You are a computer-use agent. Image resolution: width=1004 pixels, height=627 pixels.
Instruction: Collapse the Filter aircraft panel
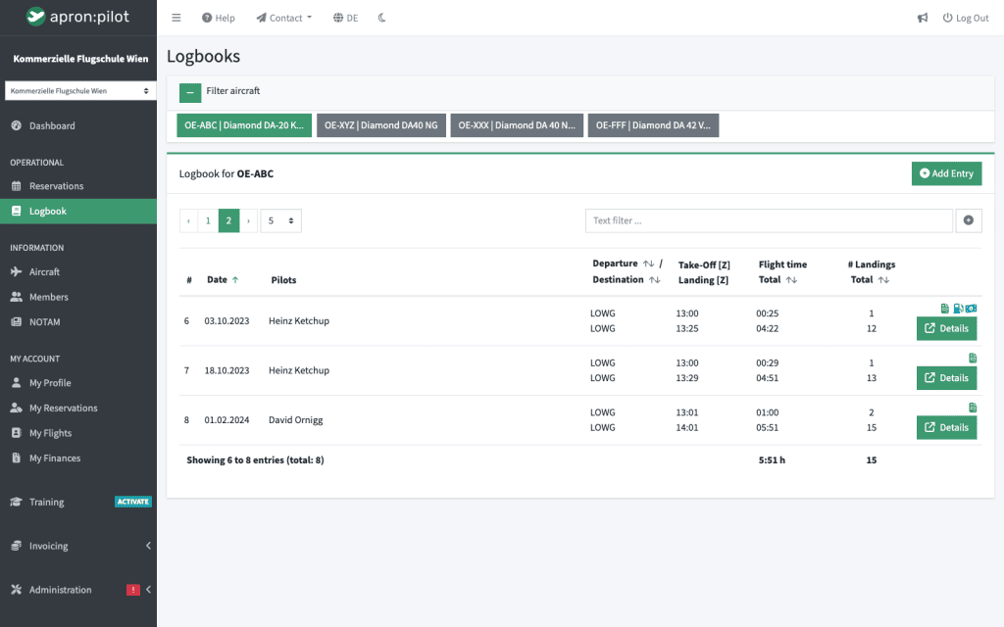pos(190,93)
